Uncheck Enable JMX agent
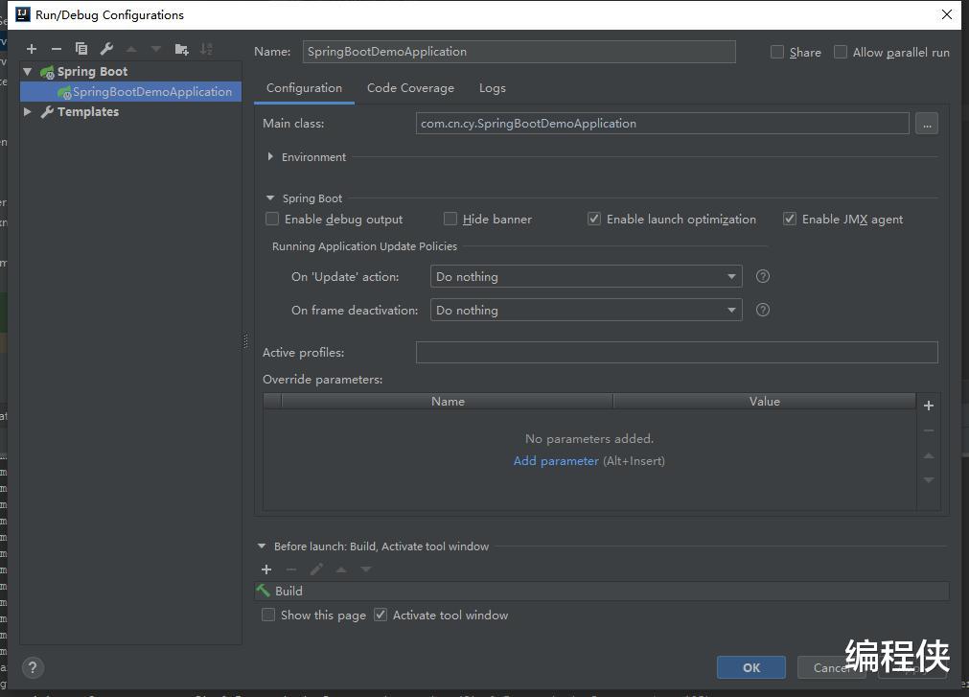Image resolution: width=969 pixels, height=697 pixels. (789, 219)
